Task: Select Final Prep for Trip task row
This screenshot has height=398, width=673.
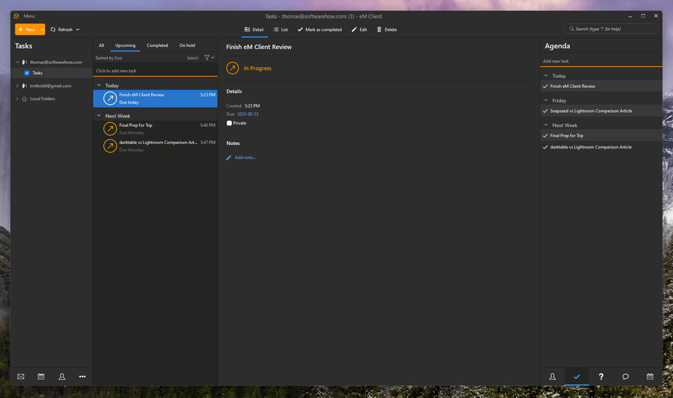Action: (x=155, y=128)
